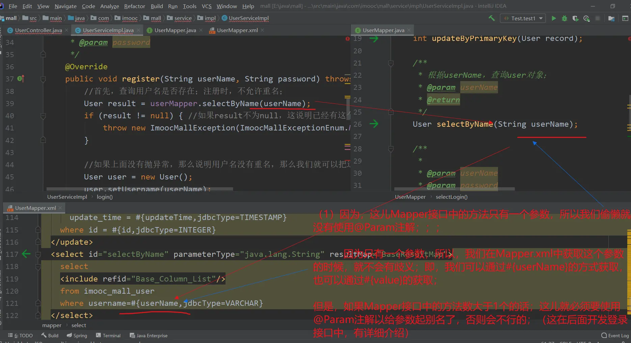Click the impl breadcrumb in navigation bar

pos(210,18)
